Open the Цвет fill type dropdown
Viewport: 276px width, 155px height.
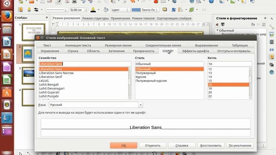pos(121,10)
